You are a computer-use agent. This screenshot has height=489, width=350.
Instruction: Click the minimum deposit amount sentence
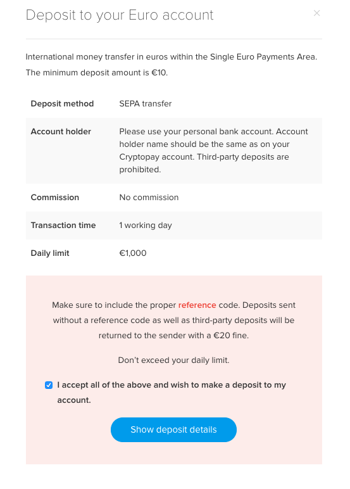tap(97, 73)
